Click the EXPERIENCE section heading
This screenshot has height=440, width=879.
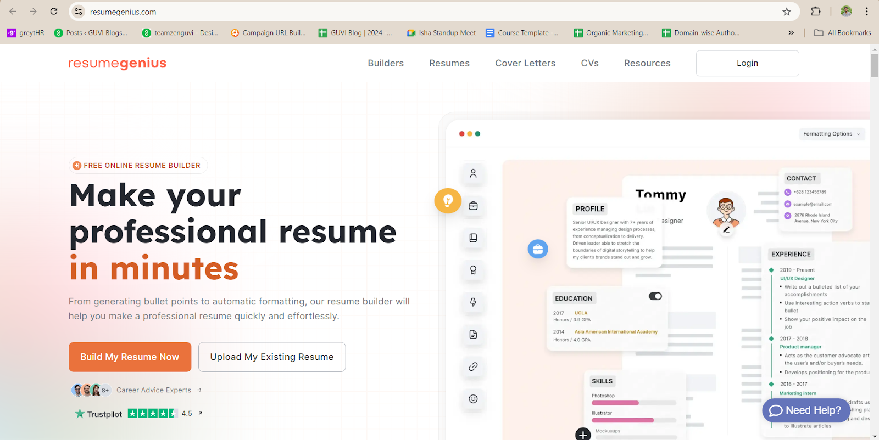click(x=791, y=254)
